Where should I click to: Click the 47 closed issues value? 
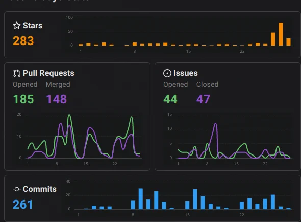click(x=203, y=99)
